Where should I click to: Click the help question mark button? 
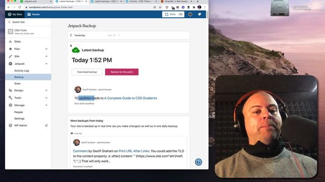pyautogui.click(x=199, y=162)
